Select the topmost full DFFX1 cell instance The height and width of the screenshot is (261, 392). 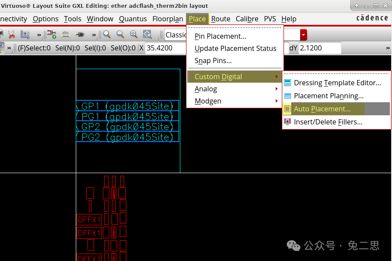click(x=89, y=220)
